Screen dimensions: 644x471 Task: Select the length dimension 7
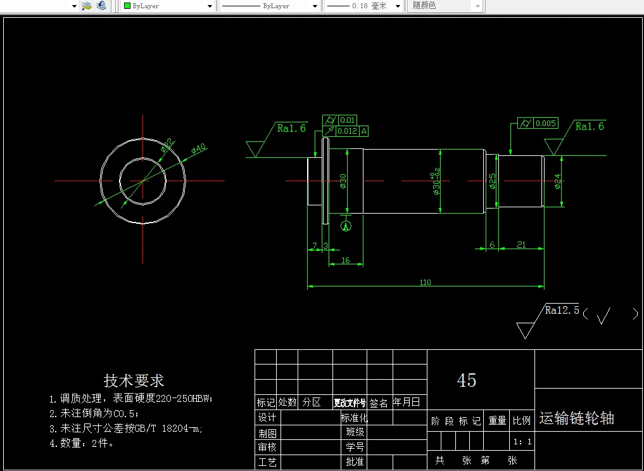tap(315, 246)
